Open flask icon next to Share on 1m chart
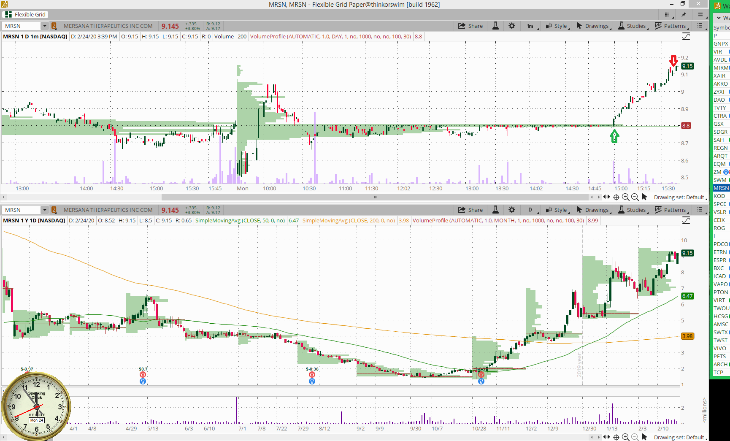The height and width of the screenshot is (441, 730). pyautogui.click(x=496, y=26)
